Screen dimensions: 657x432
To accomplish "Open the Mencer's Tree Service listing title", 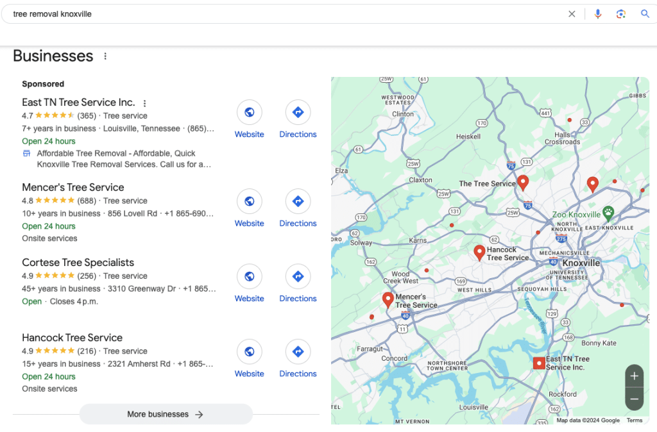I will click(73, 187).
